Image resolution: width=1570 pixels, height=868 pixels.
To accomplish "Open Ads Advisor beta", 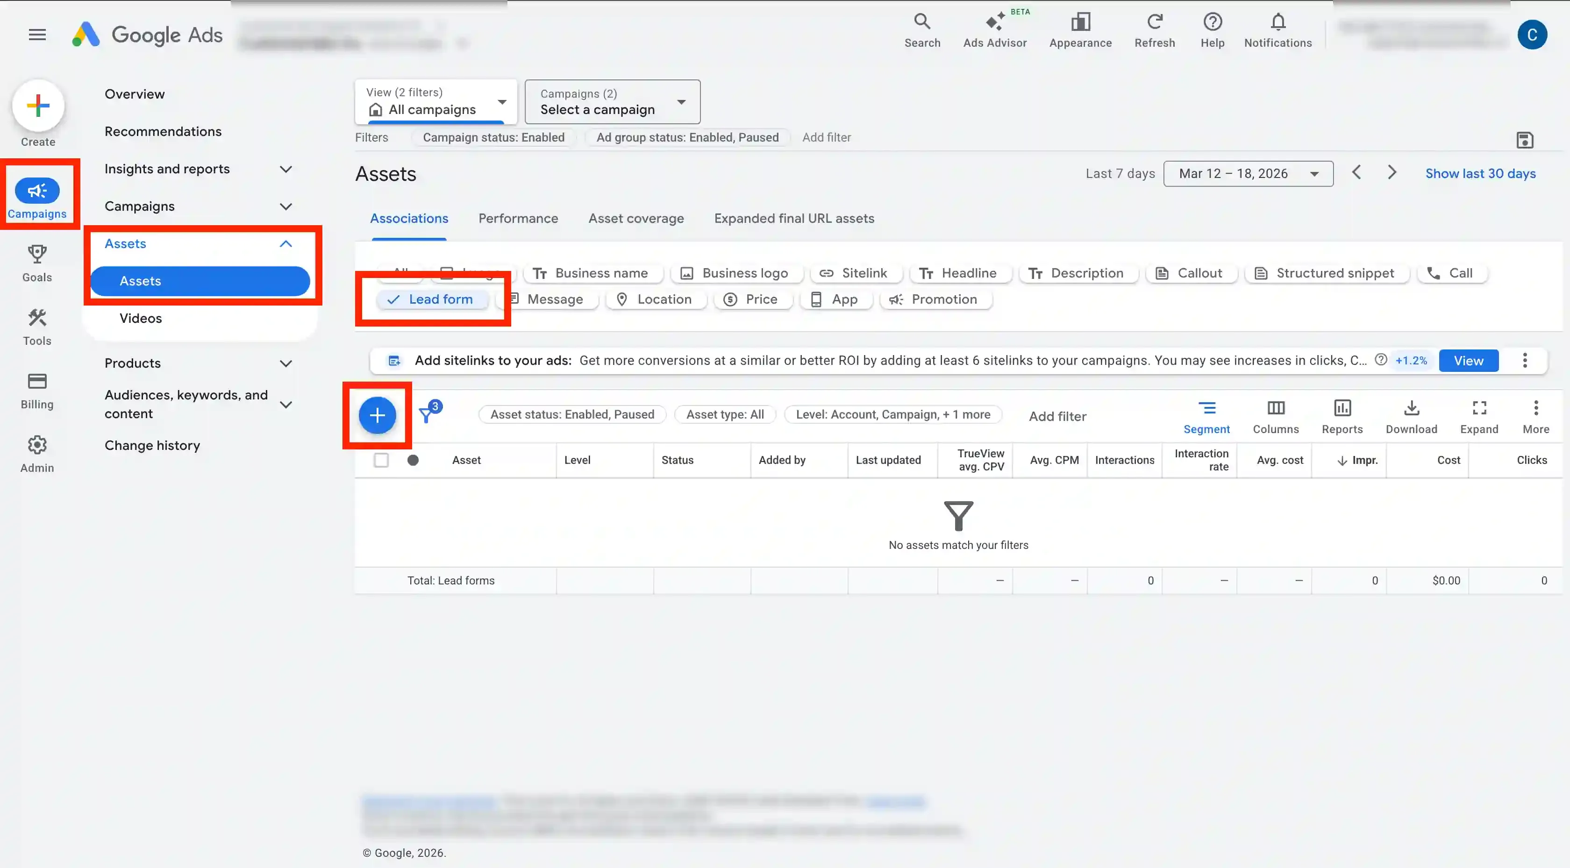I will tap(995, 30).
